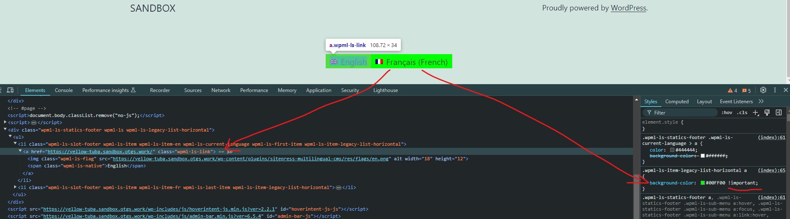The width and height of the screenshot is (790, 219).
Task: Open the Recorder tab
Action: click(x=160, y=90)
